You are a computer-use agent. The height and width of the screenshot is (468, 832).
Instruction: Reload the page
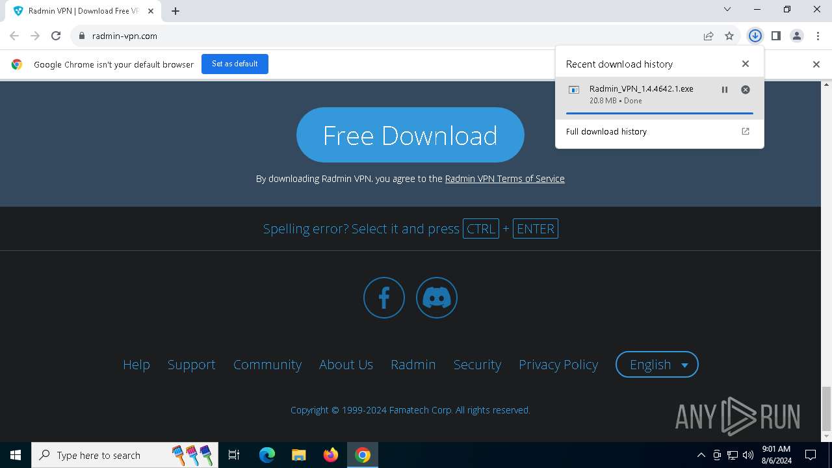[56, 36]
